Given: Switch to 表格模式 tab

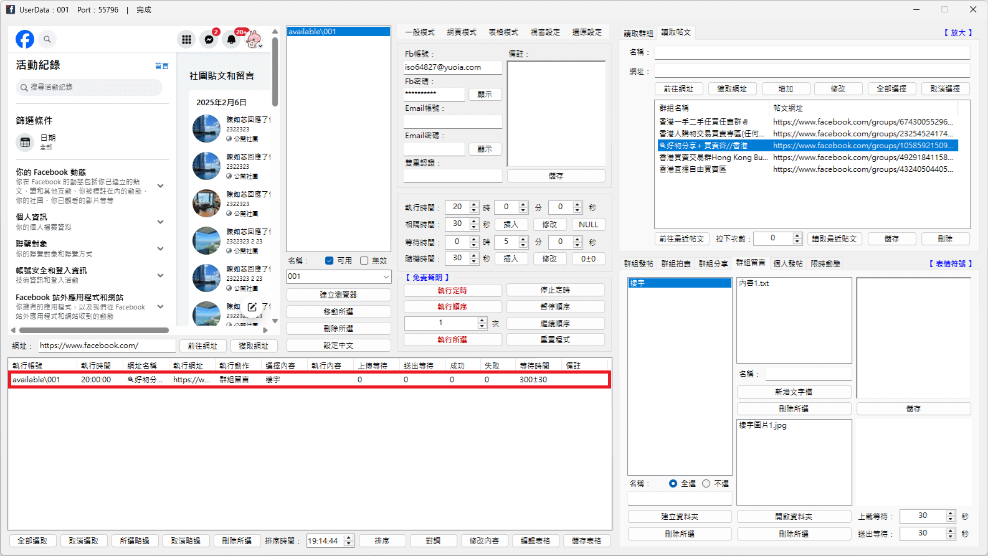Looking at the screenshot, I should click(503, 32).
